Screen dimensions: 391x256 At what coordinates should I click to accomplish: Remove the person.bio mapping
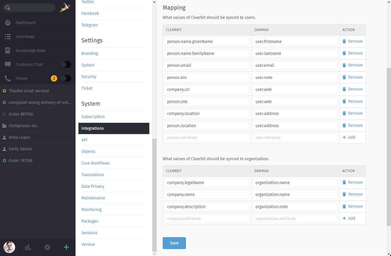pyautogui.click(x=352, y=77)
